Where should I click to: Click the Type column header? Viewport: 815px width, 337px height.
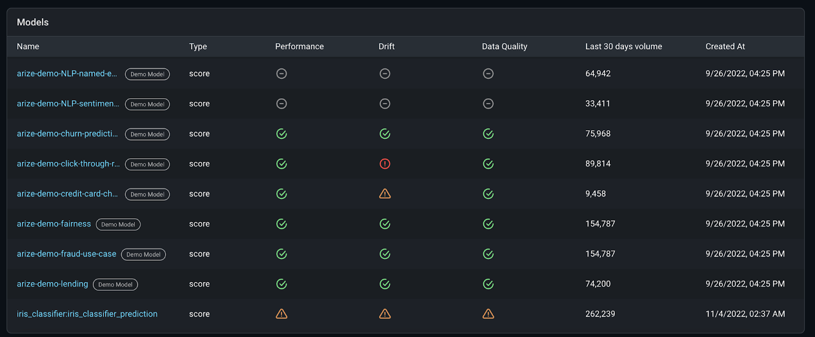(198, 46)
